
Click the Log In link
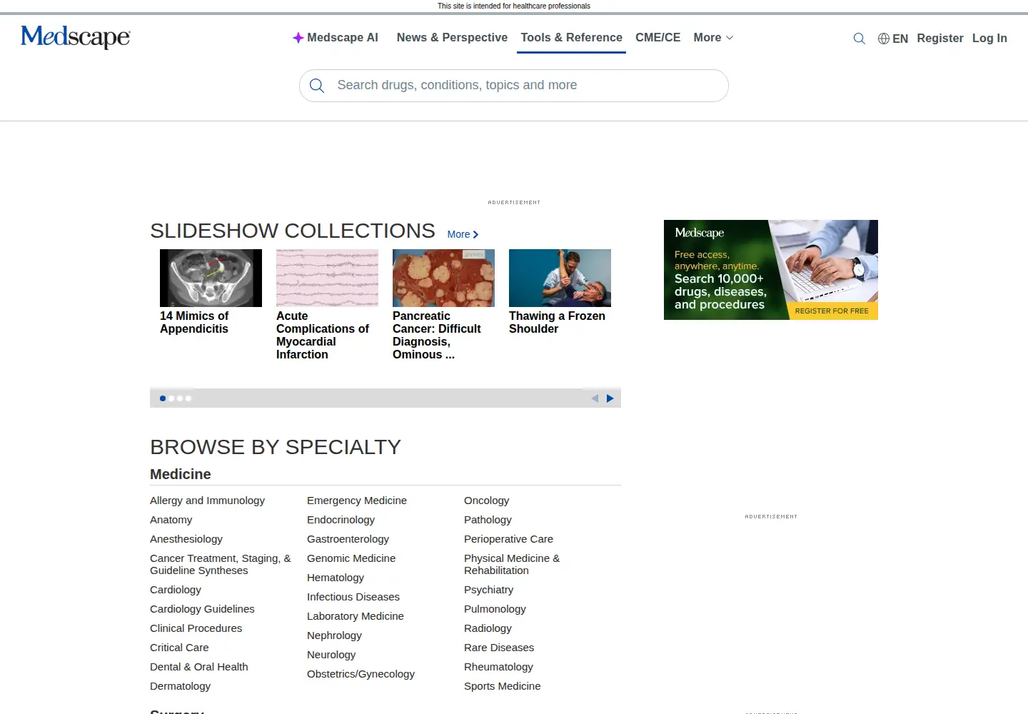click(x=989, y=39)
